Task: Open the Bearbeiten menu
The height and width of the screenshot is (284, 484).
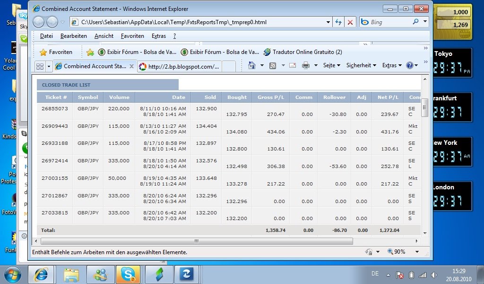Action: coord(73,36)
